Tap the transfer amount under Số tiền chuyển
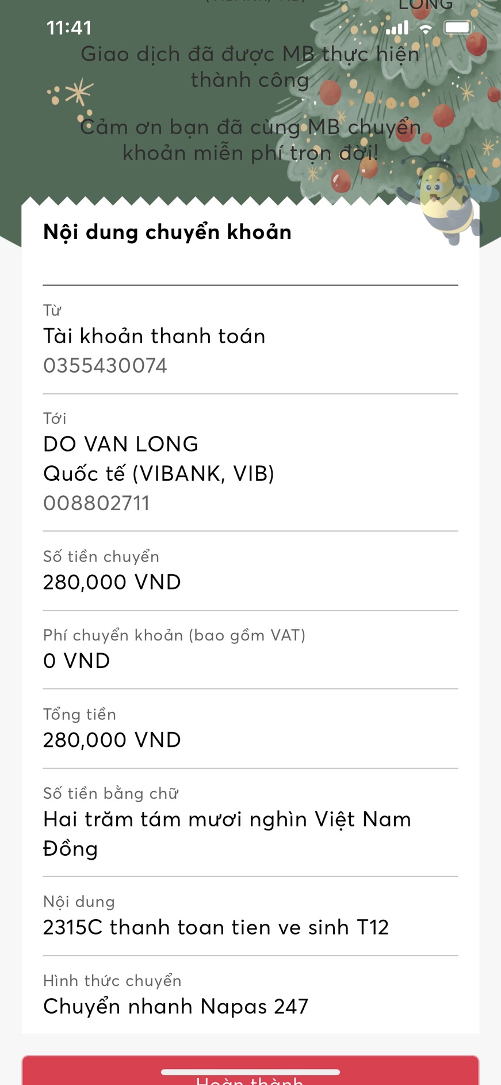This screenshot has width=501, height=1085. [x=112, y=582]
